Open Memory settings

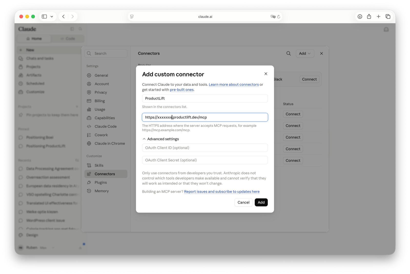(106, 191)
